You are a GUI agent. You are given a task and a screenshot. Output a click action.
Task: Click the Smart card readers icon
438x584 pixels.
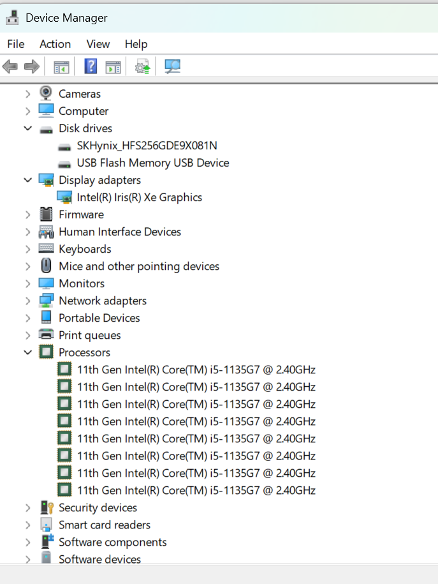click(x=46, y=525)
